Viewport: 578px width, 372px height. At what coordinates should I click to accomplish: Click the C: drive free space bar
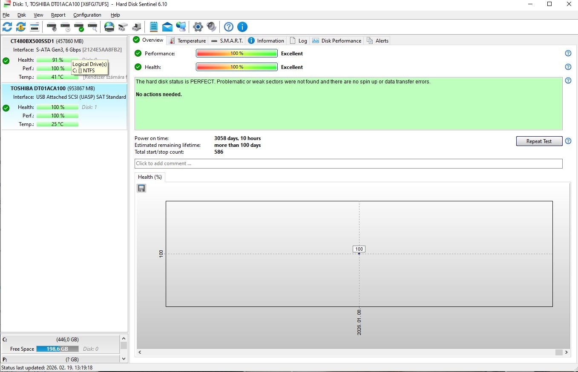pos(57,349)
